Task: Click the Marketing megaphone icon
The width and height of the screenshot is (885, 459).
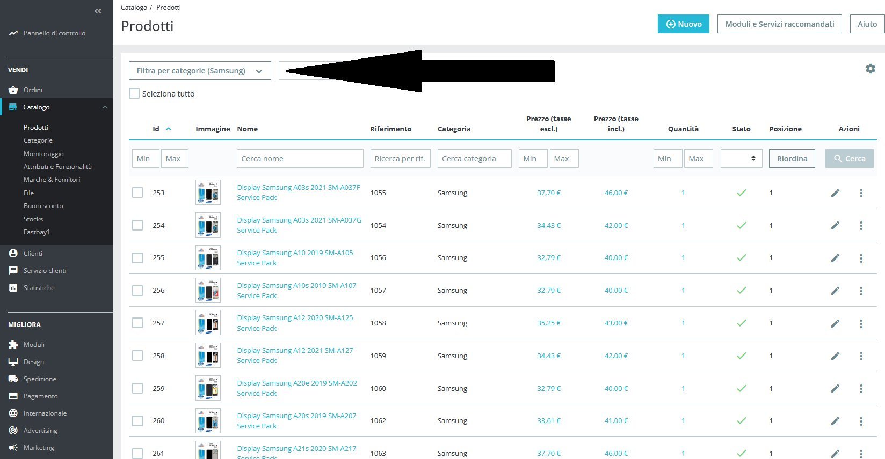Action: [x=13, y=448]
